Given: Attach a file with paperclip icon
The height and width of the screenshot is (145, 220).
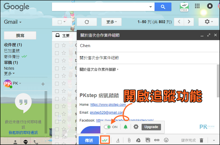Looking at the screenshot, I should pyautogui.click(x=129, y=140).
